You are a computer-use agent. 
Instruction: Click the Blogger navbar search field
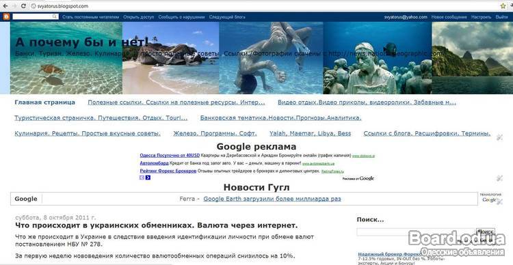click(36, 16)
